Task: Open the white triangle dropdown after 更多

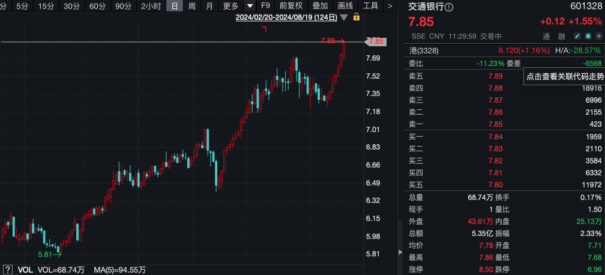Action: 250,6
